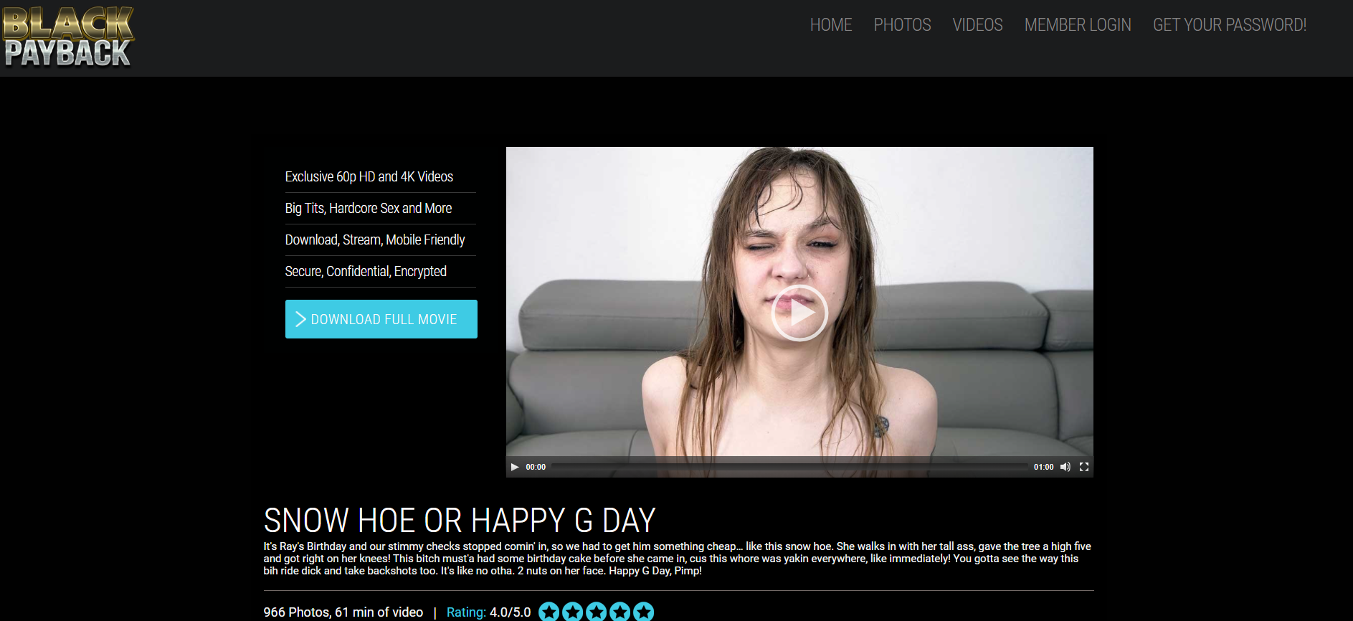The height and width of the screenshot is (621, 1353).
Task: Click the 01:00 duration display
Action: click(1043, 467)
